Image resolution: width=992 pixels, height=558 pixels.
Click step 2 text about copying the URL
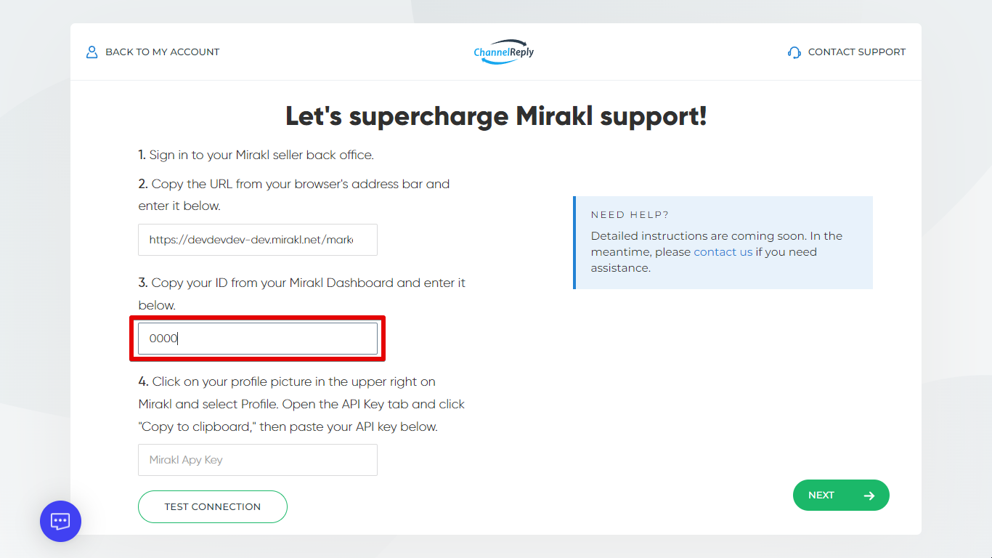coord(294,195)
